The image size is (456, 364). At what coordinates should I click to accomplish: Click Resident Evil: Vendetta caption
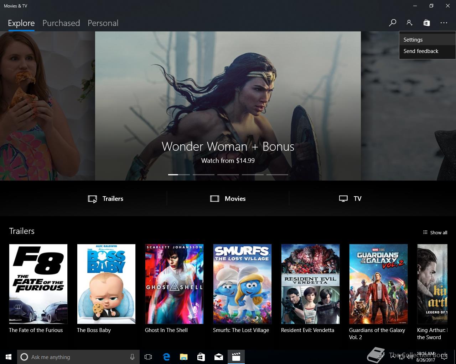click(x=307, y=330)
